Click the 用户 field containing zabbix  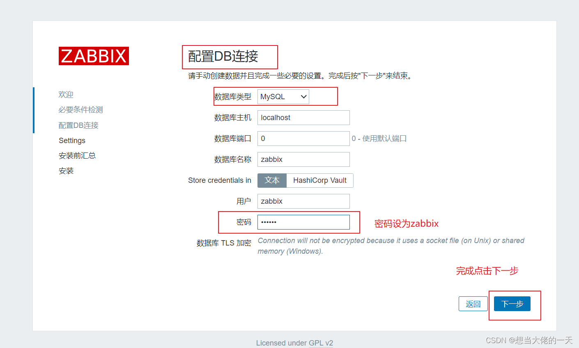(303, 201)
